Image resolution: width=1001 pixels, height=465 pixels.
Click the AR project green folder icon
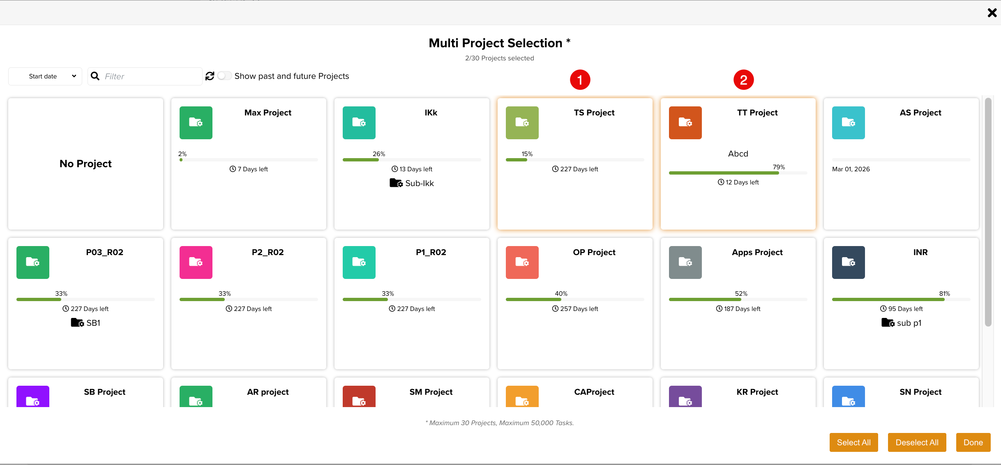coord(196,396)
